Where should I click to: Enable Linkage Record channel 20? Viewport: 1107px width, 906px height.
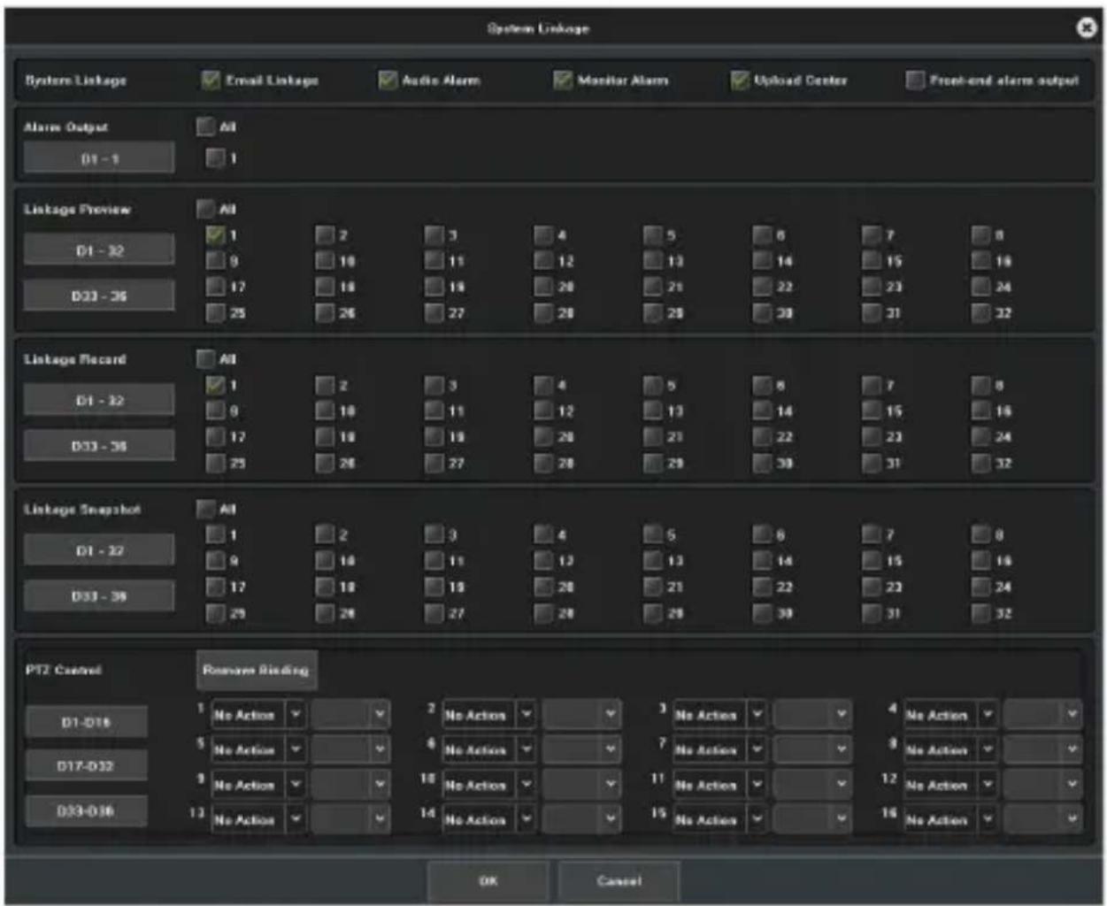(x=543, y=437)
